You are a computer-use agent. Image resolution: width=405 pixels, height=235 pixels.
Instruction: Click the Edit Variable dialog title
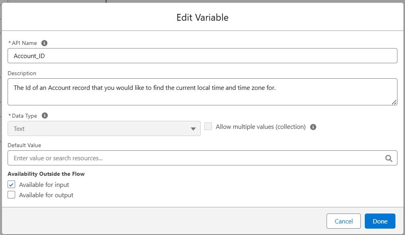point(202,17)
